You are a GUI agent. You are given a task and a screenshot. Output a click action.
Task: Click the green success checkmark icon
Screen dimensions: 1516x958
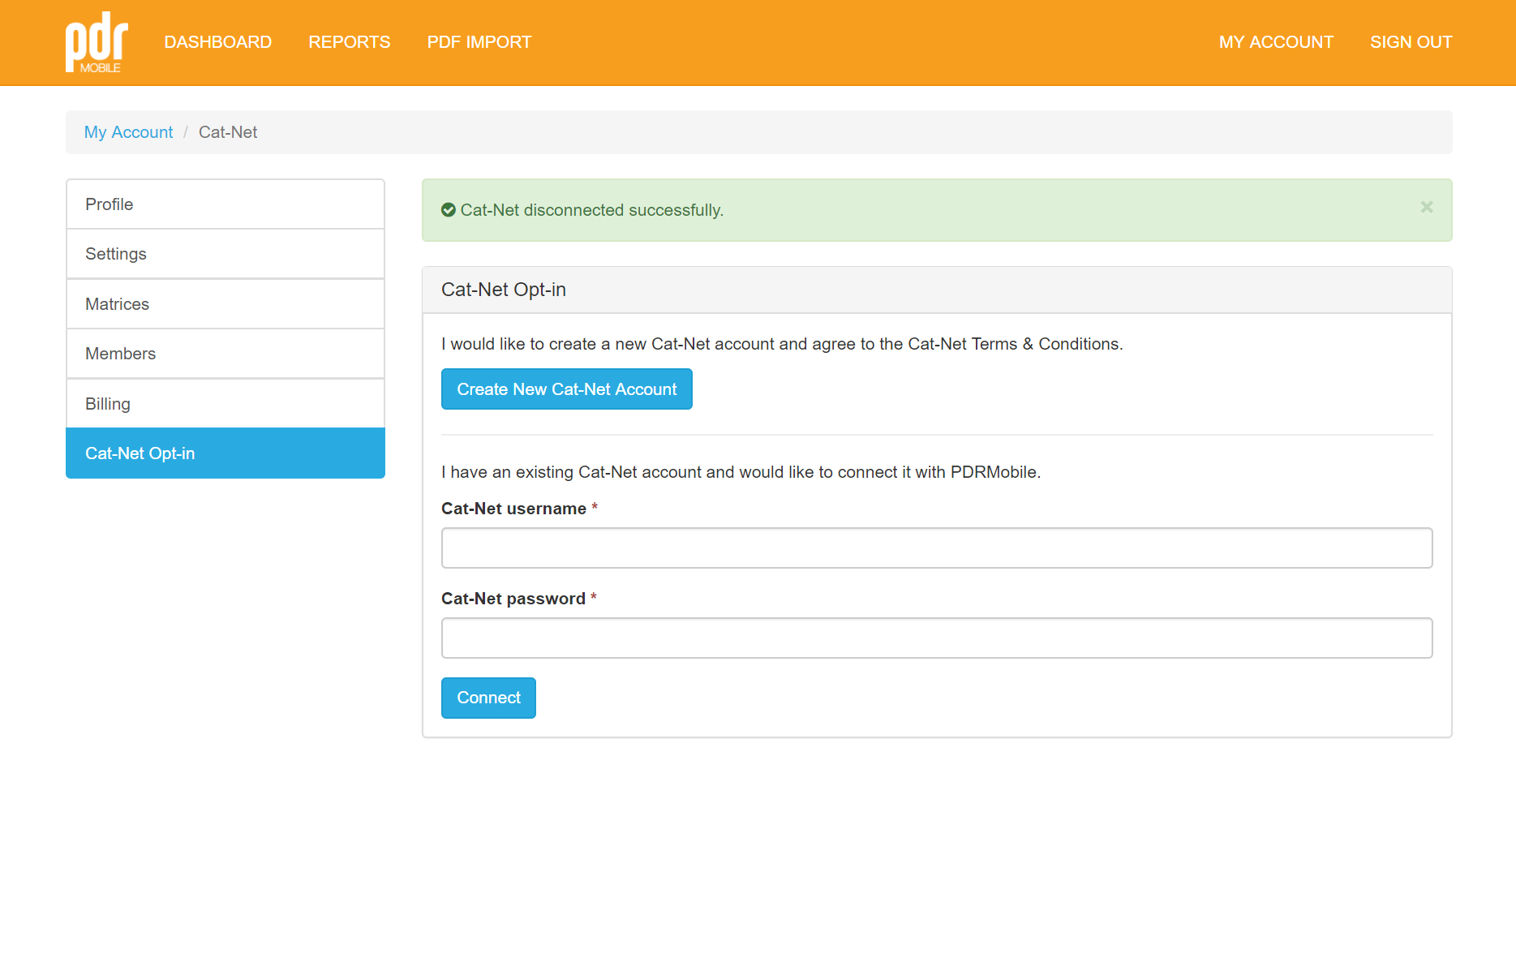(x=449, y=210)
